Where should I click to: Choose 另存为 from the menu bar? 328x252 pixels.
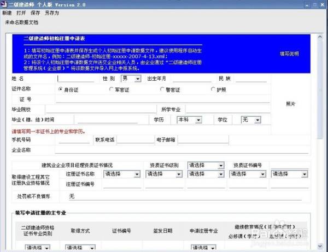[52, 13]
